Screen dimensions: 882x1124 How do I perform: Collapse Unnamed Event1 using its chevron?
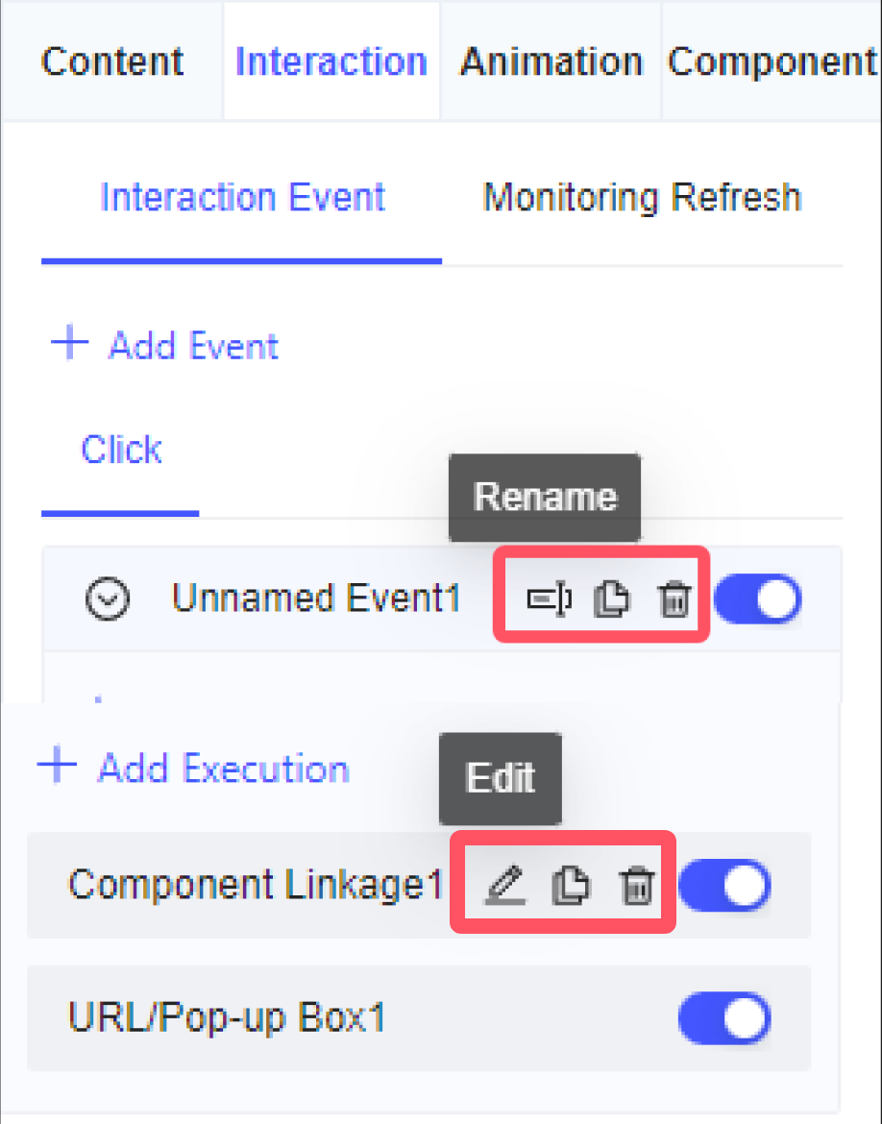click(x=108, y=598)
